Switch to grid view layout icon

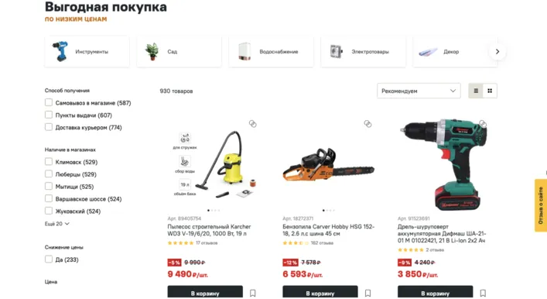(x=490, y=91)
